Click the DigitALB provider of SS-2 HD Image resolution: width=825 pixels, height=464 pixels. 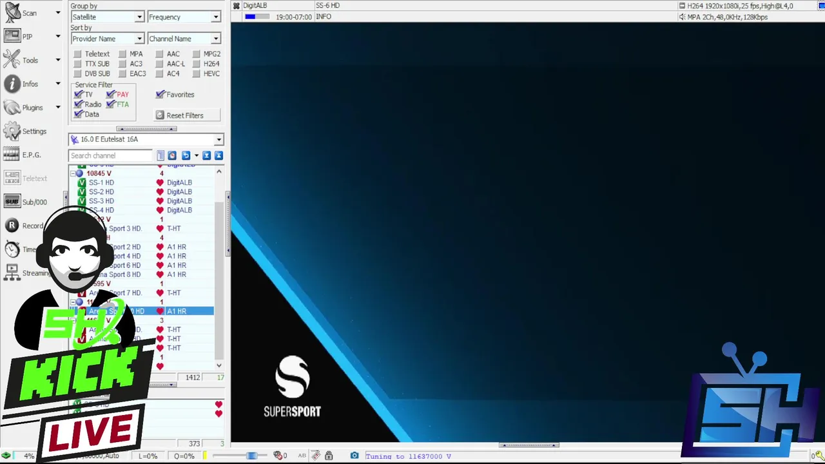pos(179,192)
